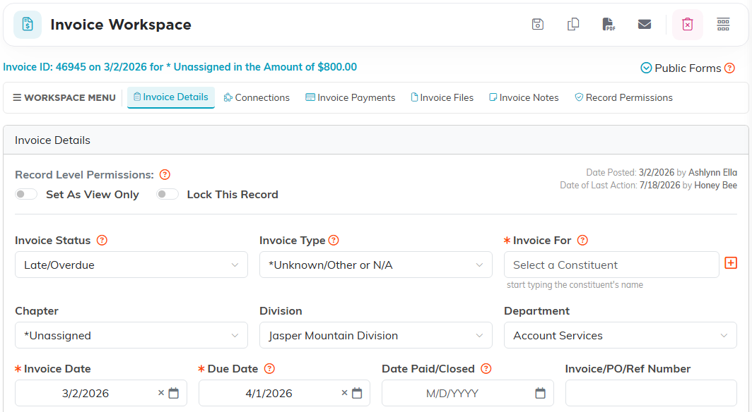The image size is (752, 412).
Task: Toggle Set As View Only switch
Action: click(x=26, y=194)
